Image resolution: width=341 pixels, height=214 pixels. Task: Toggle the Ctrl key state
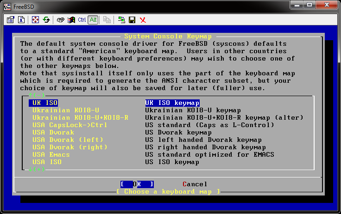pyautogui.click(x=82, y=20)
